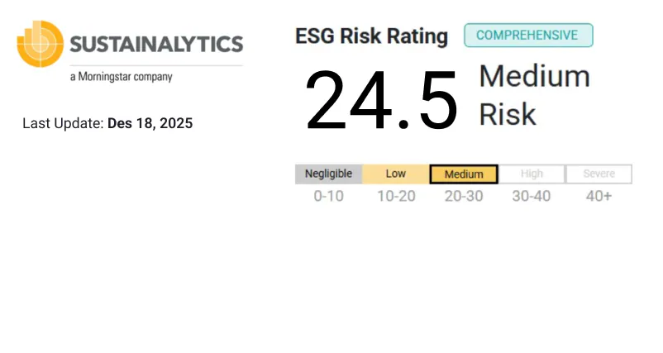
Task: Click the 0-10 score range label
Action: [328, 197]
